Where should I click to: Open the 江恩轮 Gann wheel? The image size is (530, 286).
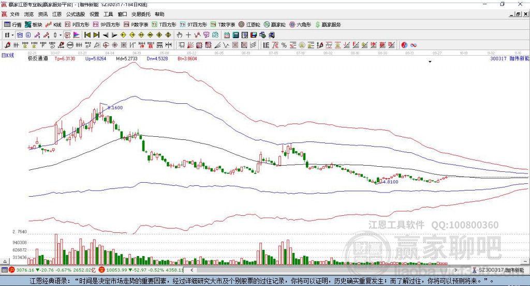pos(249,25)
